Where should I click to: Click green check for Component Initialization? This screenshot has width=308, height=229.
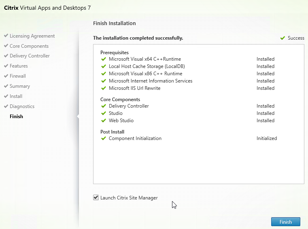point(104,138)
